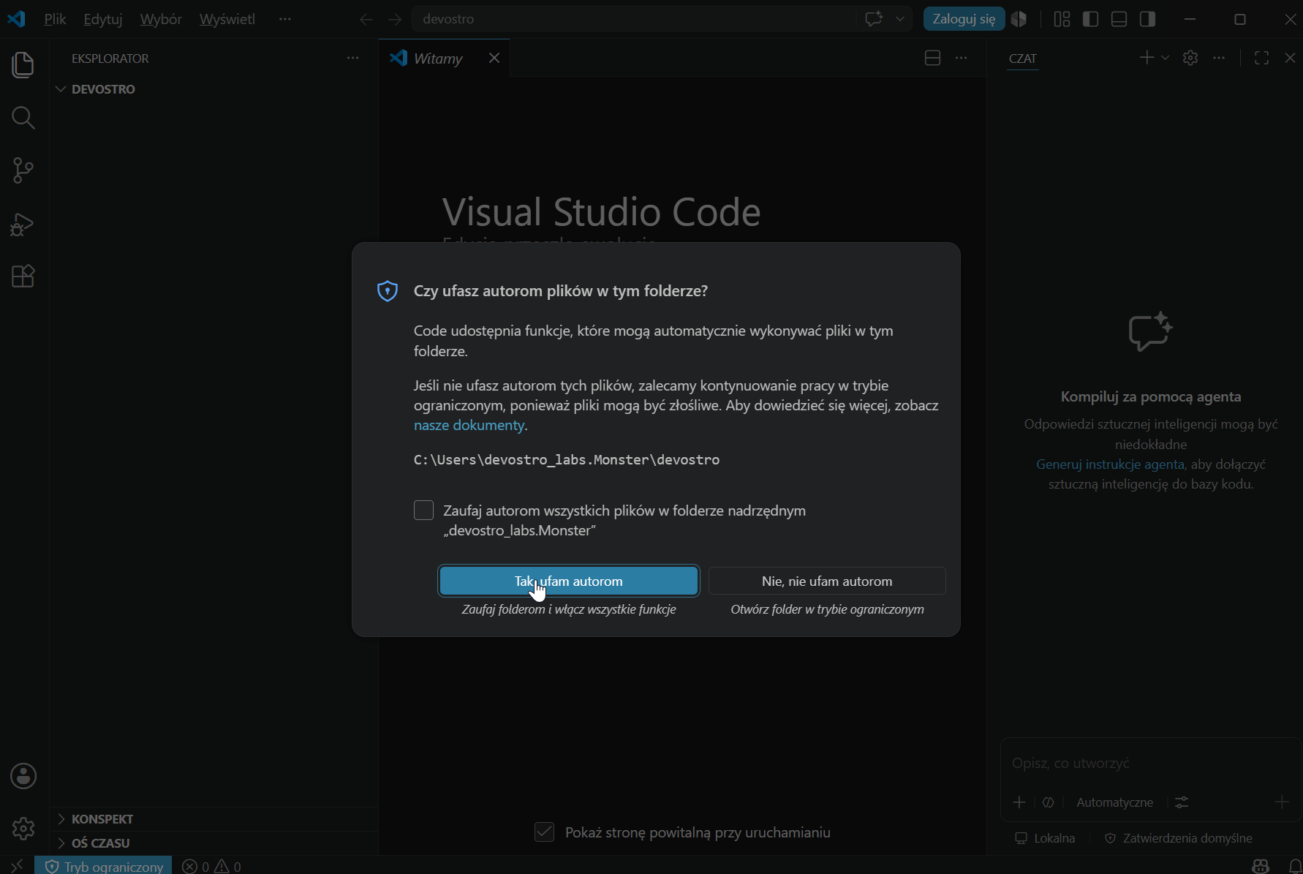Open the overflow menu ellipsis in menu bar
This screenshot has height=874, width=1303.
[x=284, y=19]
